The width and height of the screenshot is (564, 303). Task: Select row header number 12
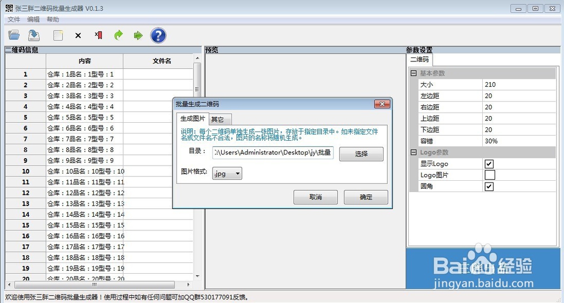point(25,193)
